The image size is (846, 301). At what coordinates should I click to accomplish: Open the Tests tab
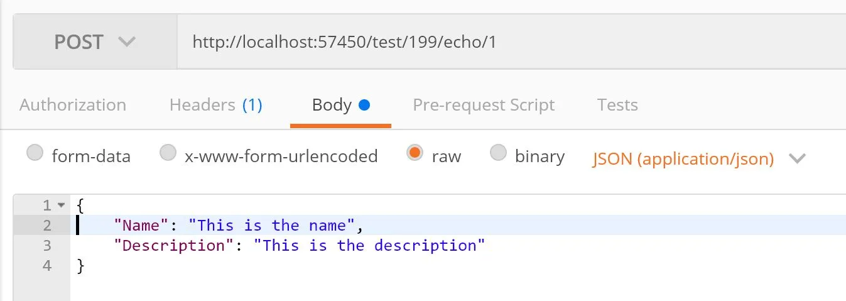[617, 105]
